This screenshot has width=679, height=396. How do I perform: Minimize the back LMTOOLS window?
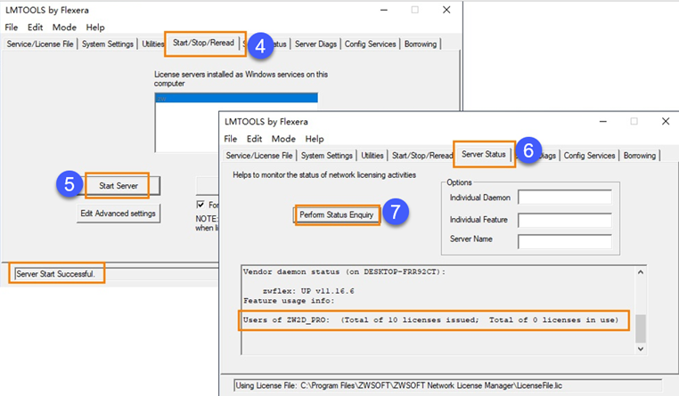384,10
